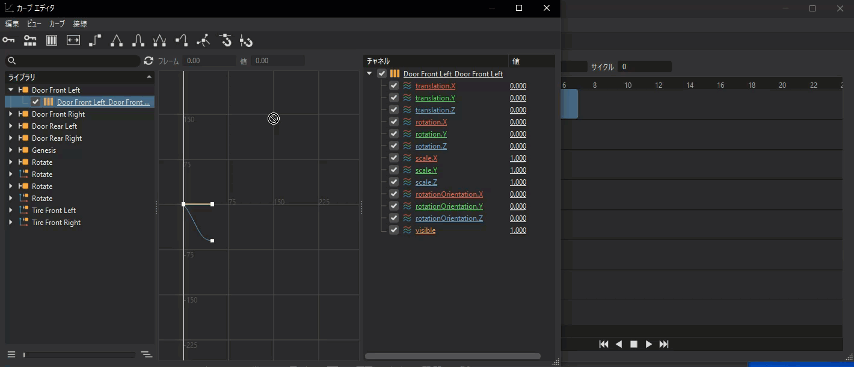Click the 1.000 value of the visible channel
The height and width of the screenshot is (367, 854).
point(518,230)
